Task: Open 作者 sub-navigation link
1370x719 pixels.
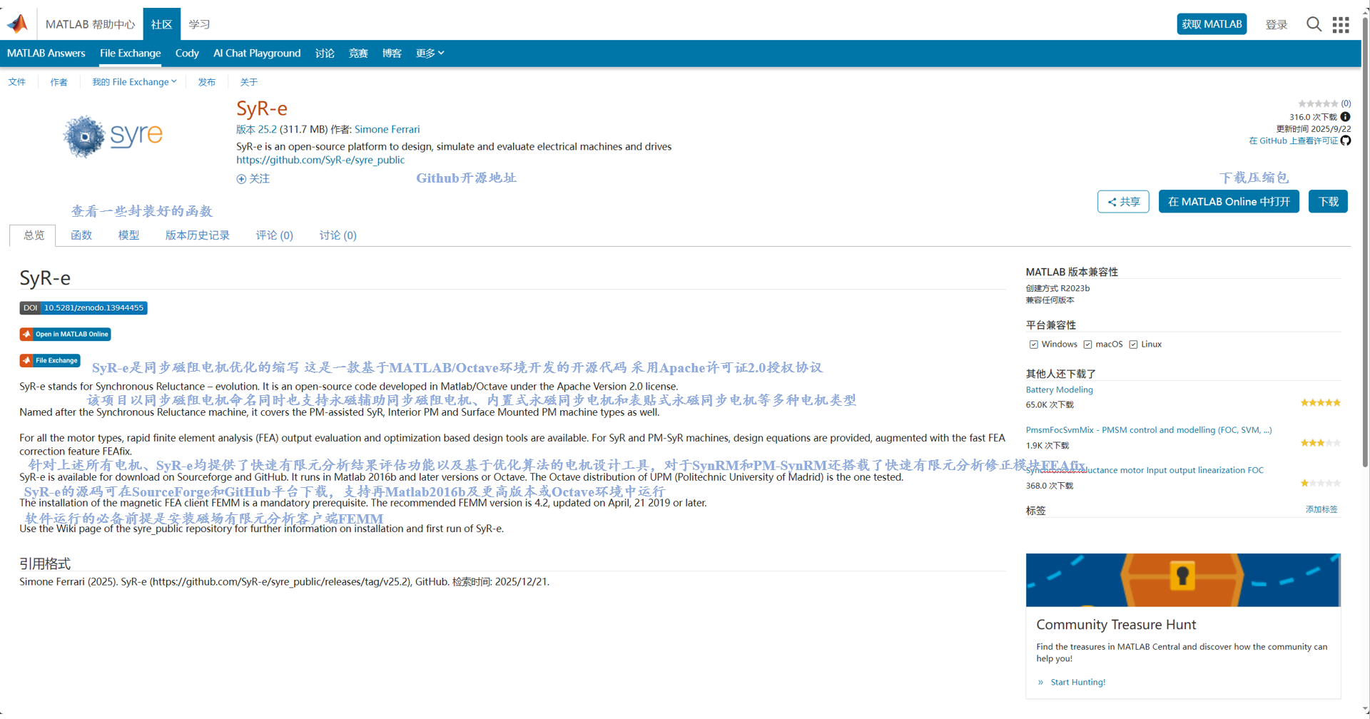Action: click(59, 82)
